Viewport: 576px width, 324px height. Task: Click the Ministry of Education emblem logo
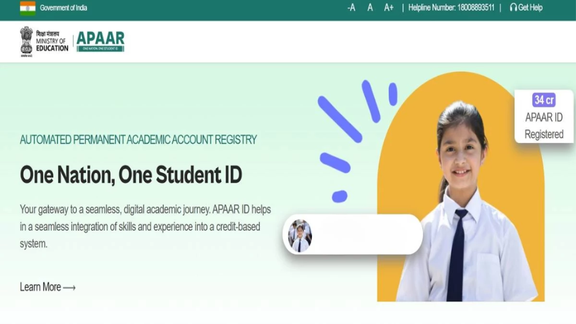click(x=26, y=42)
